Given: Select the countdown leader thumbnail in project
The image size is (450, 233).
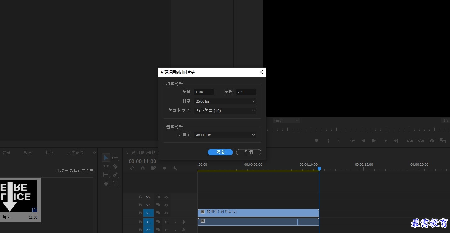Looking at the screenshot, I should 19,197.
